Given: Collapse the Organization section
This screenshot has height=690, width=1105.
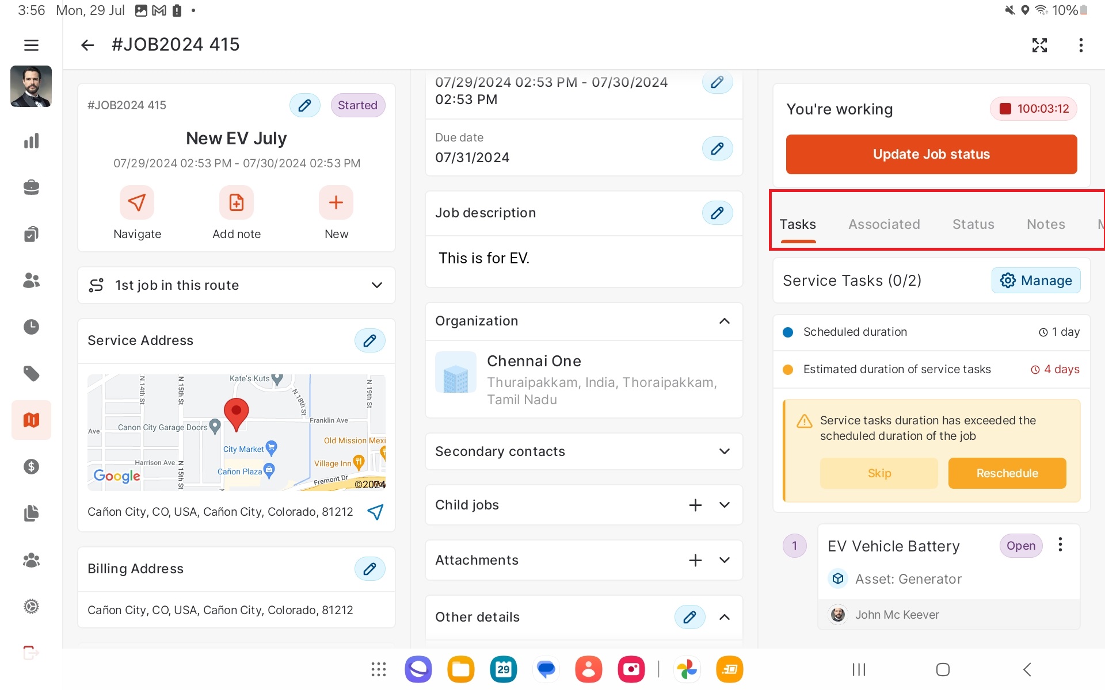Looking at the screenshot, I should pos(725,321).
